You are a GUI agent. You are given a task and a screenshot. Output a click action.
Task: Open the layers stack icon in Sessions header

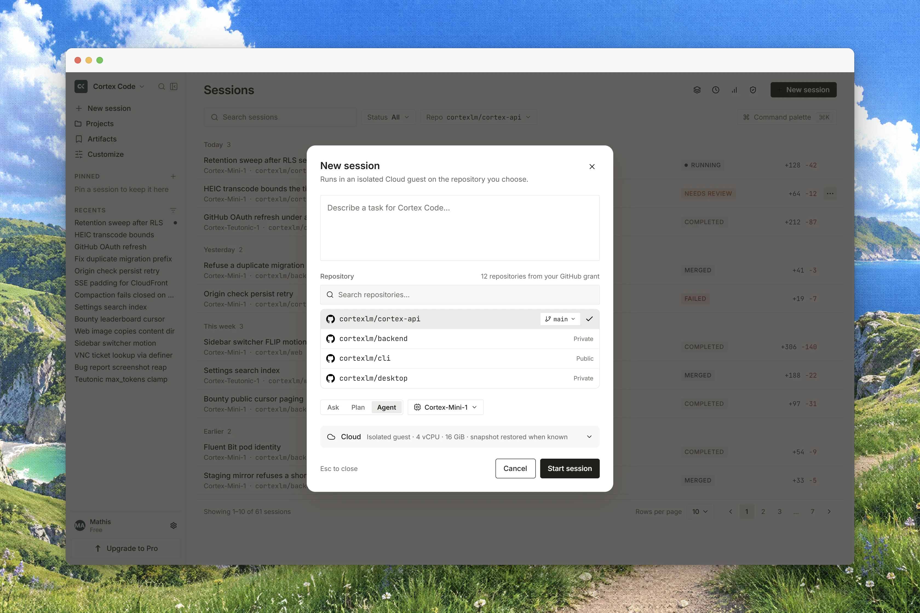697,90
